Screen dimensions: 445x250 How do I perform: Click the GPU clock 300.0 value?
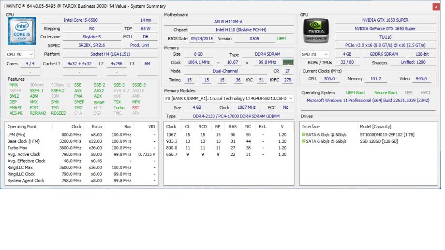tap(329, 79)
